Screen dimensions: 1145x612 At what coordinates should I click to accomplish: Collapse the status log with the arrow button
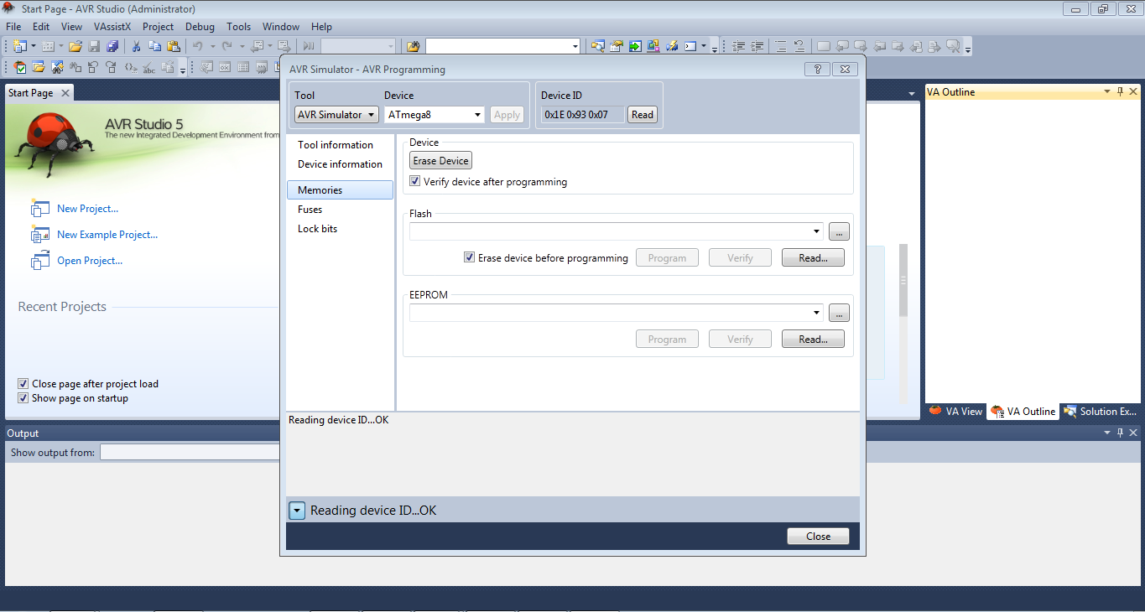point(297,510)
